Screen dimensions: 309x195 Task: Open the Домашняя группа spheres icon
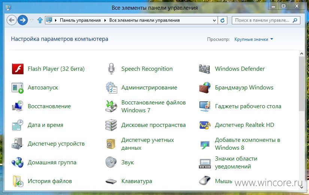(x=18, y=162)
